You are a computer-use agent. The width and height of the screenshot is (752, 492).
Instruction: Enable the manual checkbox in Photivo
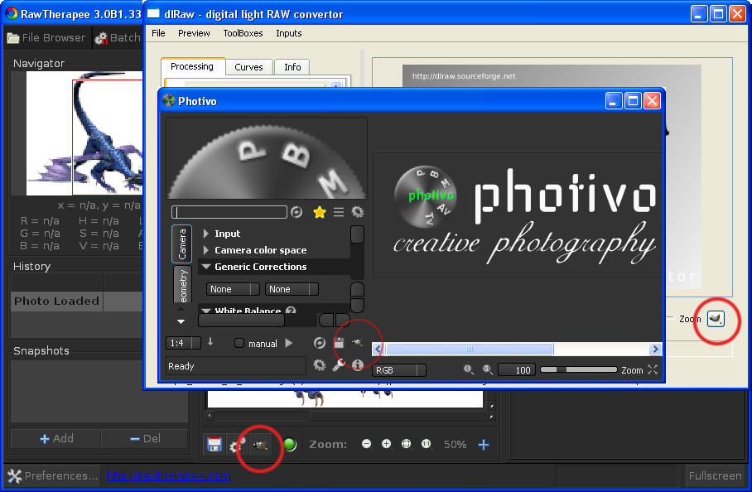(x=239, y=343)
